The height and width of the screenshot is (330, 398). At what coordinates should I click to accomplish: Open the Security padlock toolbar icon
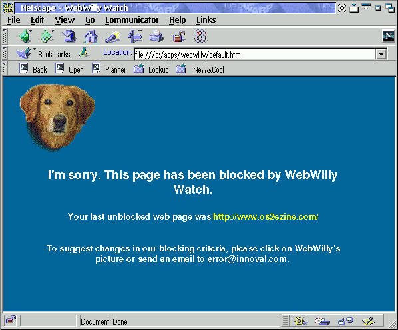click(179, 37)
